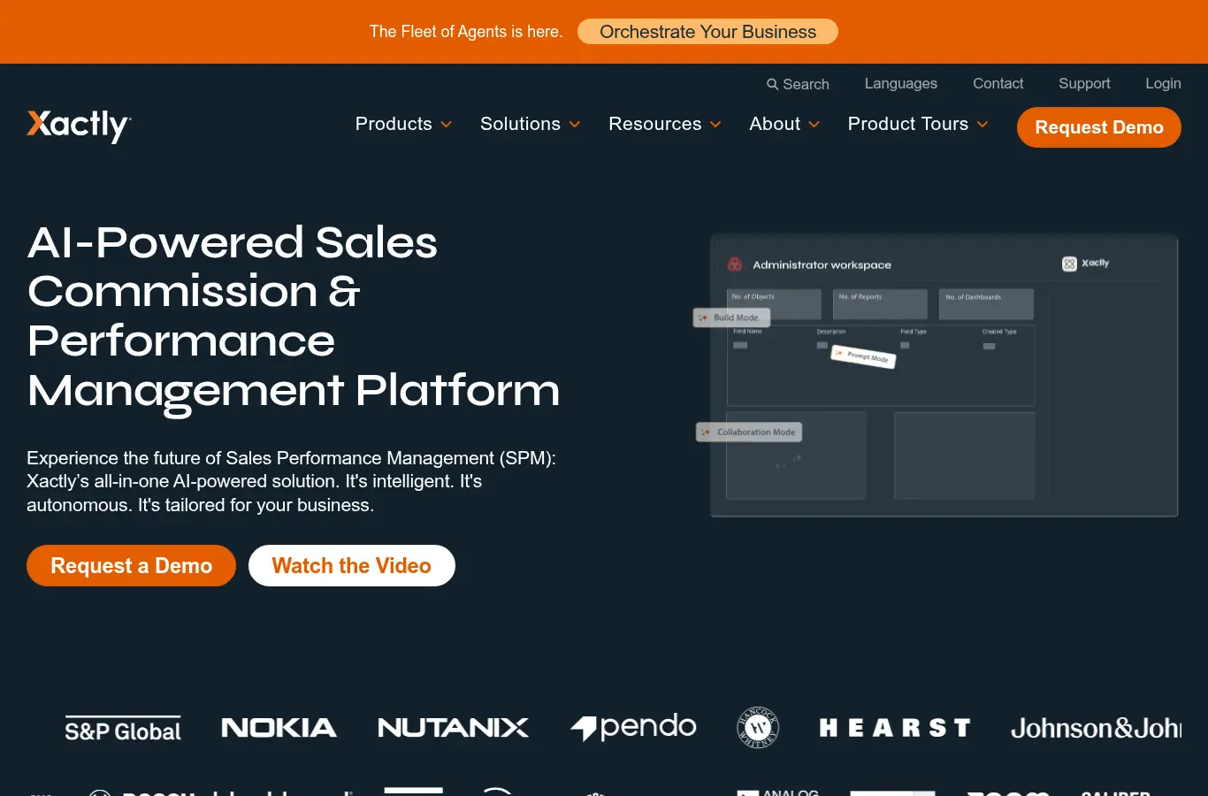Click Watch the Video button
The width and height of the screenshot is (1208, 796).
(352, 565)
